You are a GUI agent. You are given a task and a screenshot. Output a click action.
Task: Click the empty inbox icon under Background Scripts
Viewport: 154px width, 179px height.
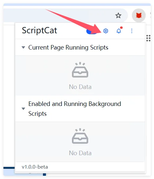80,136
